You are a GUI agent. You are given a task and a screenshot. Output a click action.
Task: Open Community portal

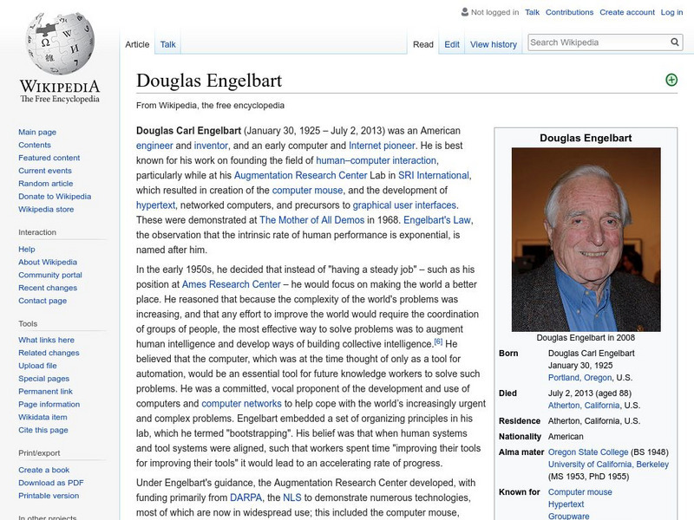pos(50,275)
